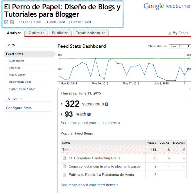Click the gray feed page icon
This screenshot has width=194, height=193.
coord(12,22)
